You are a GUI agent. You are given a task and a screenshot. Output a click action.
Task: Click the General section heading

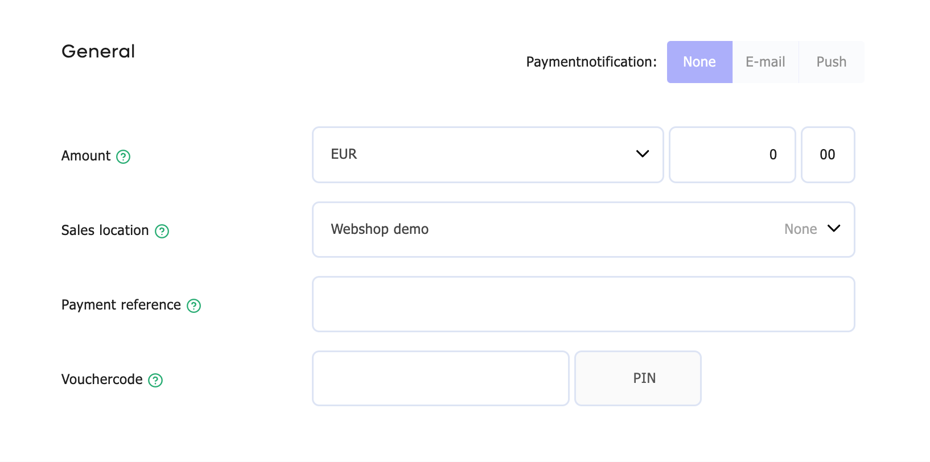(98, 51)
